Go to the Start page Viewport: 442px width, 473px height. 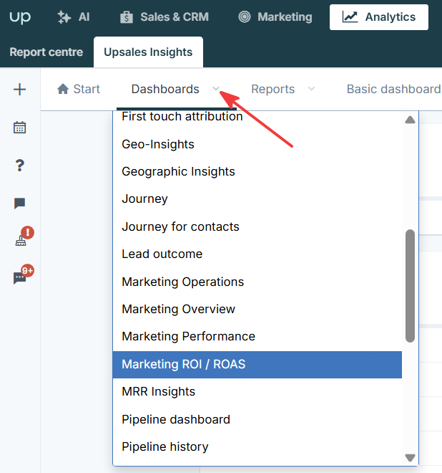point(79,89)
